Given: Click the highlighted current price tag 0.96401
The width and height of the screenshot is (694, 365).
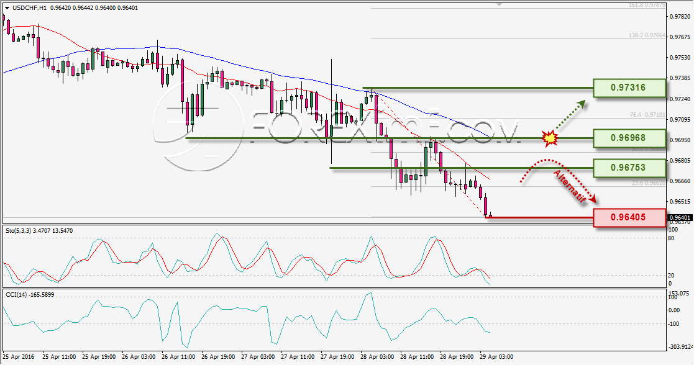Looking at the screenshot, I should (x=679, y=218).
